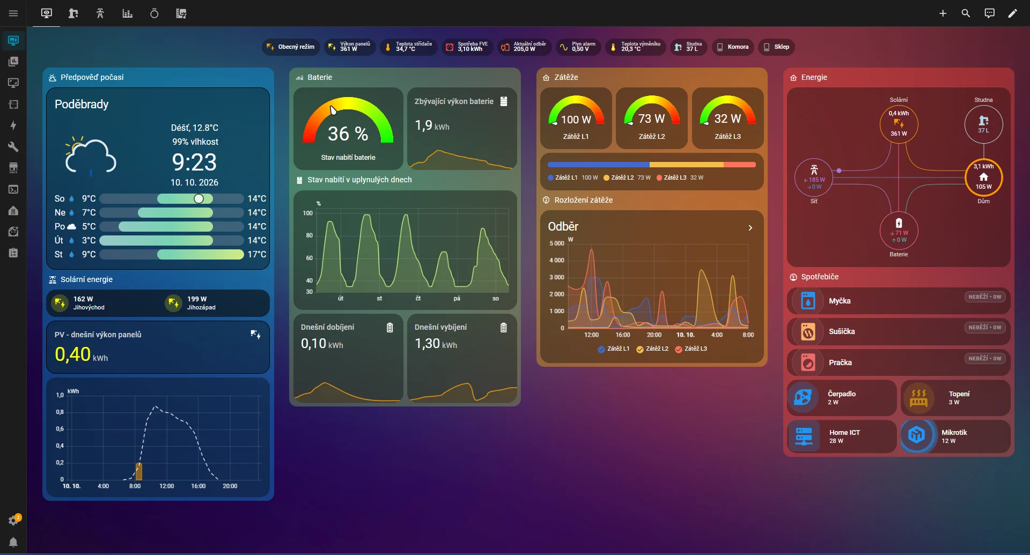Click the Plyn alarm chip
This screenshot has width=1030, height=555.
click(578, 47)
